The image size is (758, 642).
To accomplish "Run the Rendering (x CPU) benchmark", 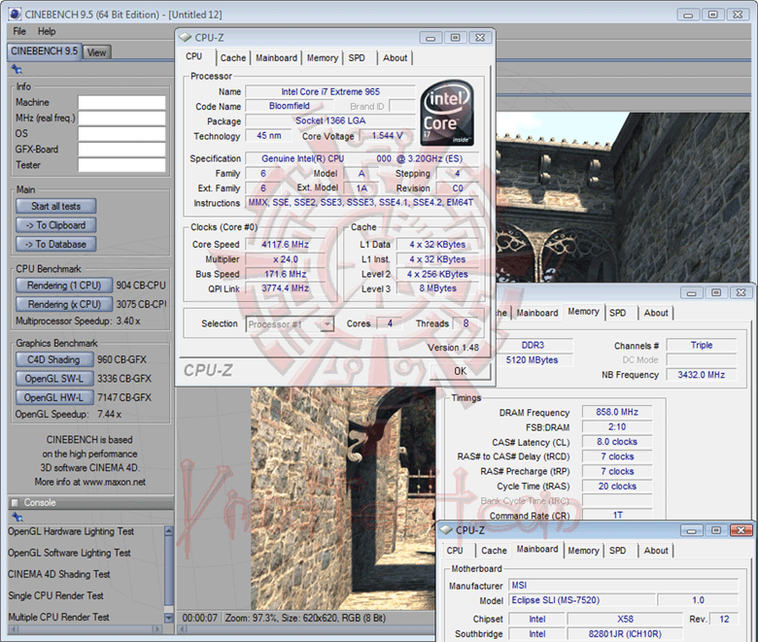I will [64, 304].
